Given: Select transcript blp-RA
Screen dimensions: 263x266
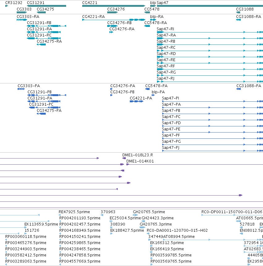Looking at the screenshot, I should point(157,17).
